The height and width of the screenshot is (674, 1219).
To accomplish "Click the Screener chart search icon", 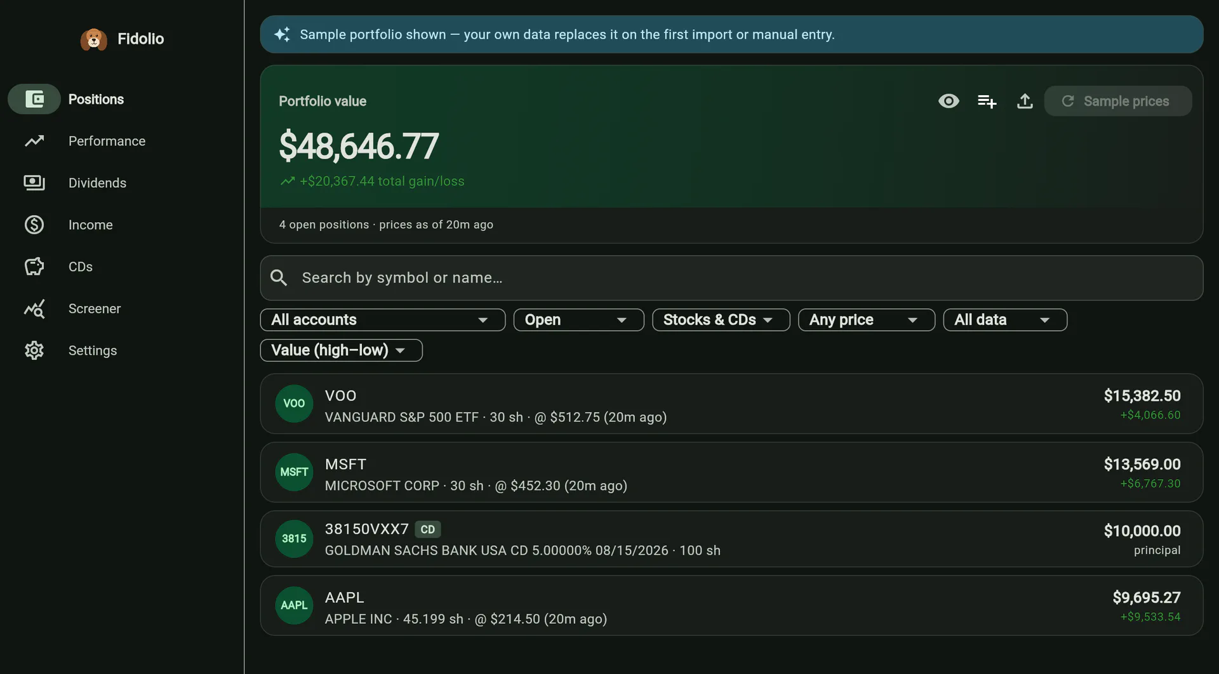I will (34, 308).
